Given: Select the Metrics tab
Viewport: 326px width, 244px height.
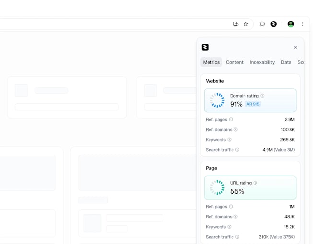Looking at the screenshot, I should [x=211, y=62].
